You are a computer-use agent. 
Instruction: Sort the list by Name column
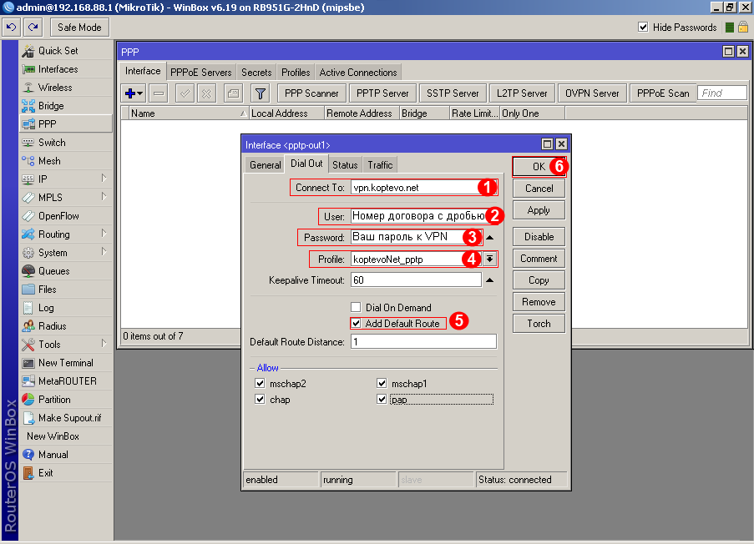[x=188, y=113]
